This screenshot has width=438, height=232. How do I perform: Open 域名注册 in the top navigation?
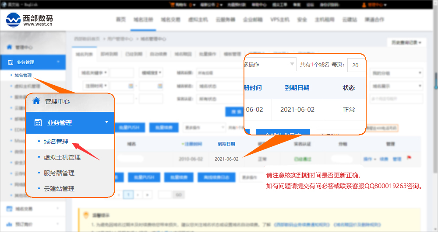[x=142, y=20]
